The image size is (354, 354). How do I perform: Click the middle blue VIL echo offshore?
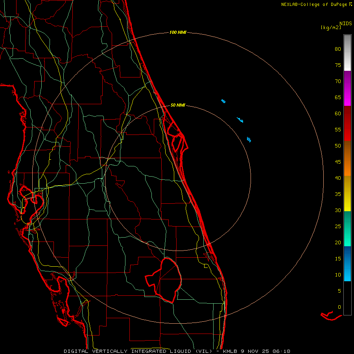pos(240,120)
